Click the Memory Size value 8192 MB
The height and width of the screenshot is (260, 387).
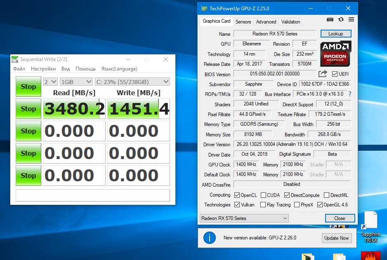[253, 134]
